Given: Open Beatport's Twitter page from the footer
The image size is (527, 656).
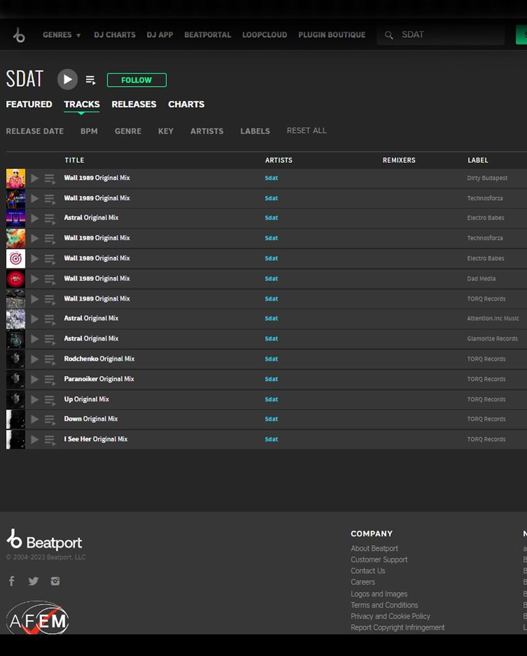Looking at the screenshot, I should [x=33, y=581].
